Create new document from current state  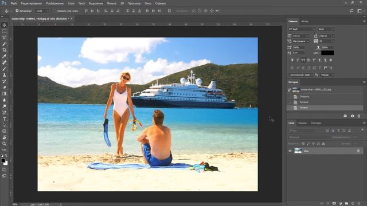(x=345, y=116)
